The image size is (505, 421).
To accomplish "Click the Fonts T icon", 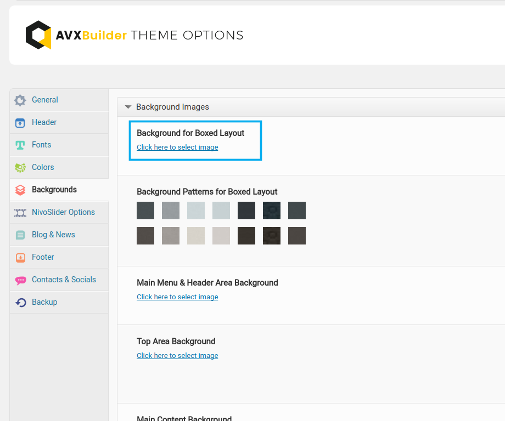I will [x=20, y=145].
